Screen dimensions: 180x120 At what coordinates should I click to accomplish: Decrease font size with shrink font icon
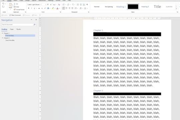(51, 5)
